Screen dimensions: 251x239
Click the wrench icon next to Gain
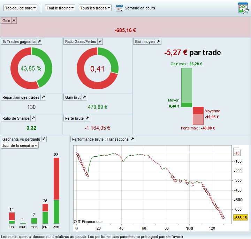pyautogui.click(x=14, y=21)
